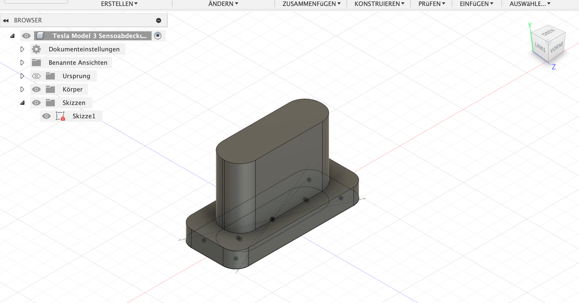Screen dimensions: 579x303
Task: Click the document icon beside Tesla Model 3 Sensoabdeckung
Action: pos(41,35)
